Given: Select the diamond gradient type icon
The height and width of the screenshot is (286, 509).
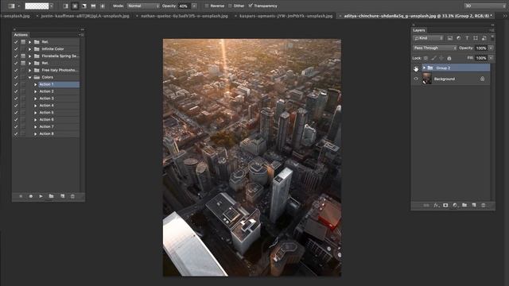Looking at the screenshot, I should point(103,6).
